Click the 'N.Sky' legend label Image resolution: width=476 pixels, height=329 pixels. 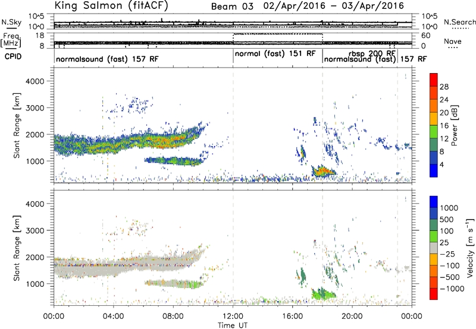[11, 22]
